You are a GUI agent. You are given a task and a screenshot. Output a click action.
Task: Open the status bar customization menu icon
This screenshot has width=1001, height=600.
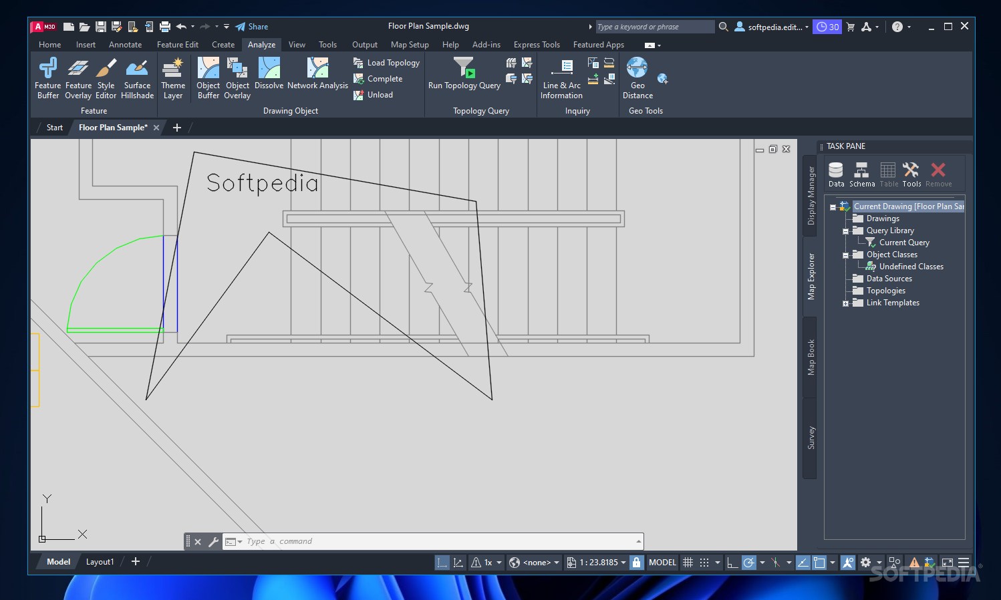(x=964, y=563)
